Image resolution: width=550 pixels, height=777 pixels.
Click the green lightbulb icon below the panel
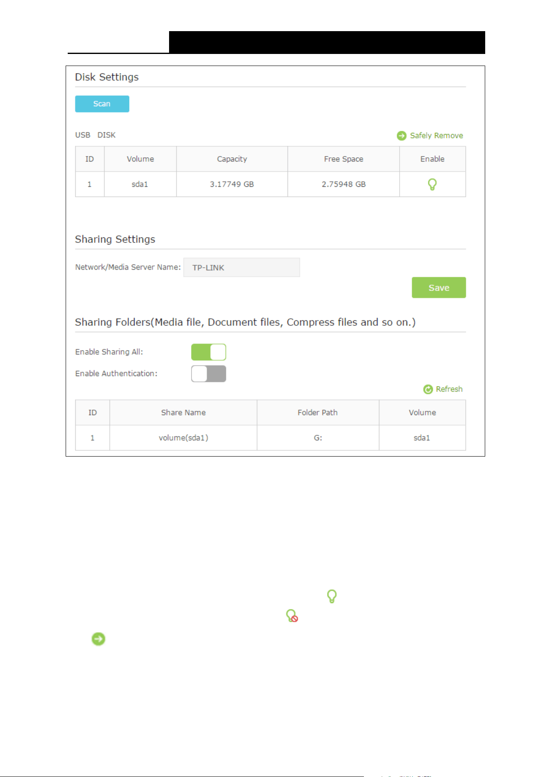pos(331,596)
